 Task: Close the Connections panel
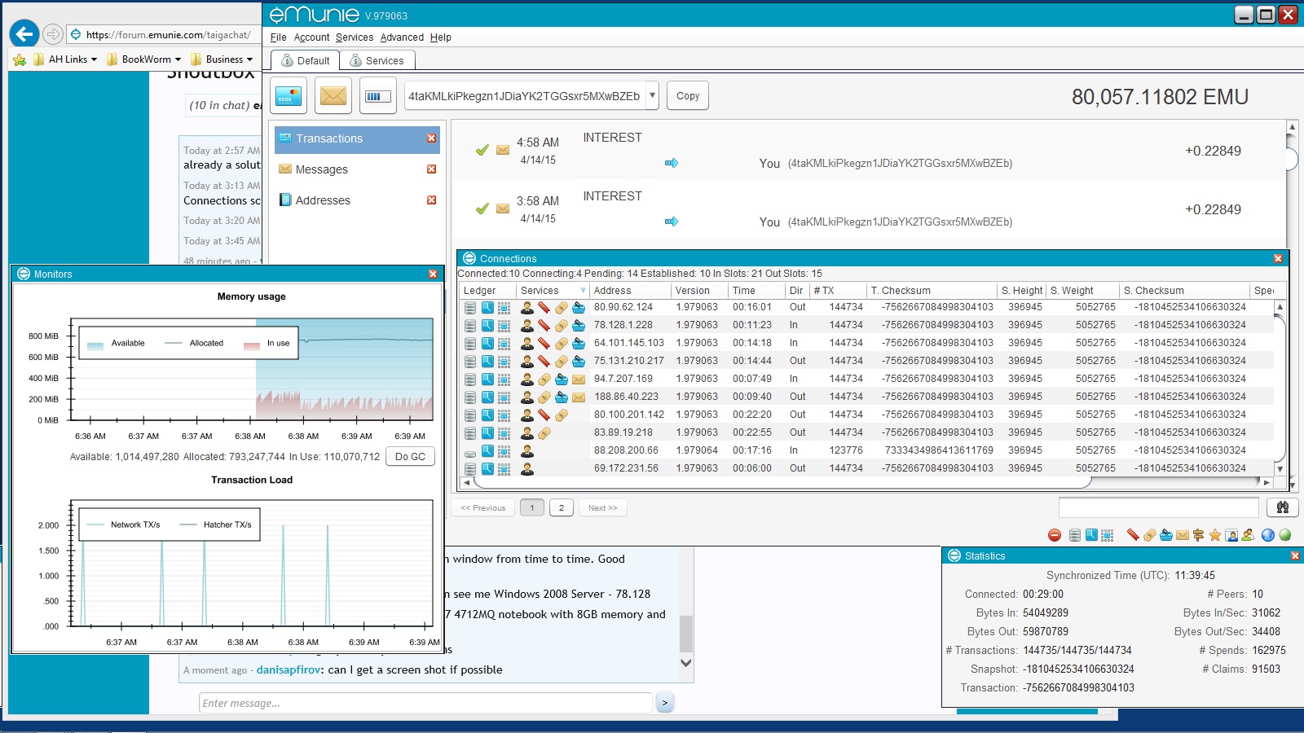(x=1278, y=258)
